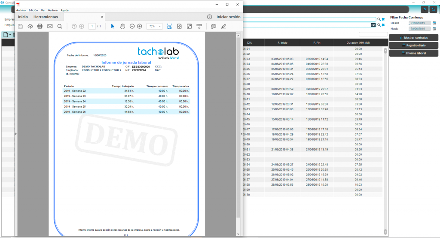Upload file using the cloud icon
The width and height of the screenshot is (440, 238).
click(30, 26)
